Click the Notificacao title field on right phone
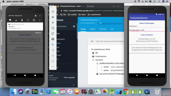The width and height of the screenshot is (171, 96). coord(147,26)
